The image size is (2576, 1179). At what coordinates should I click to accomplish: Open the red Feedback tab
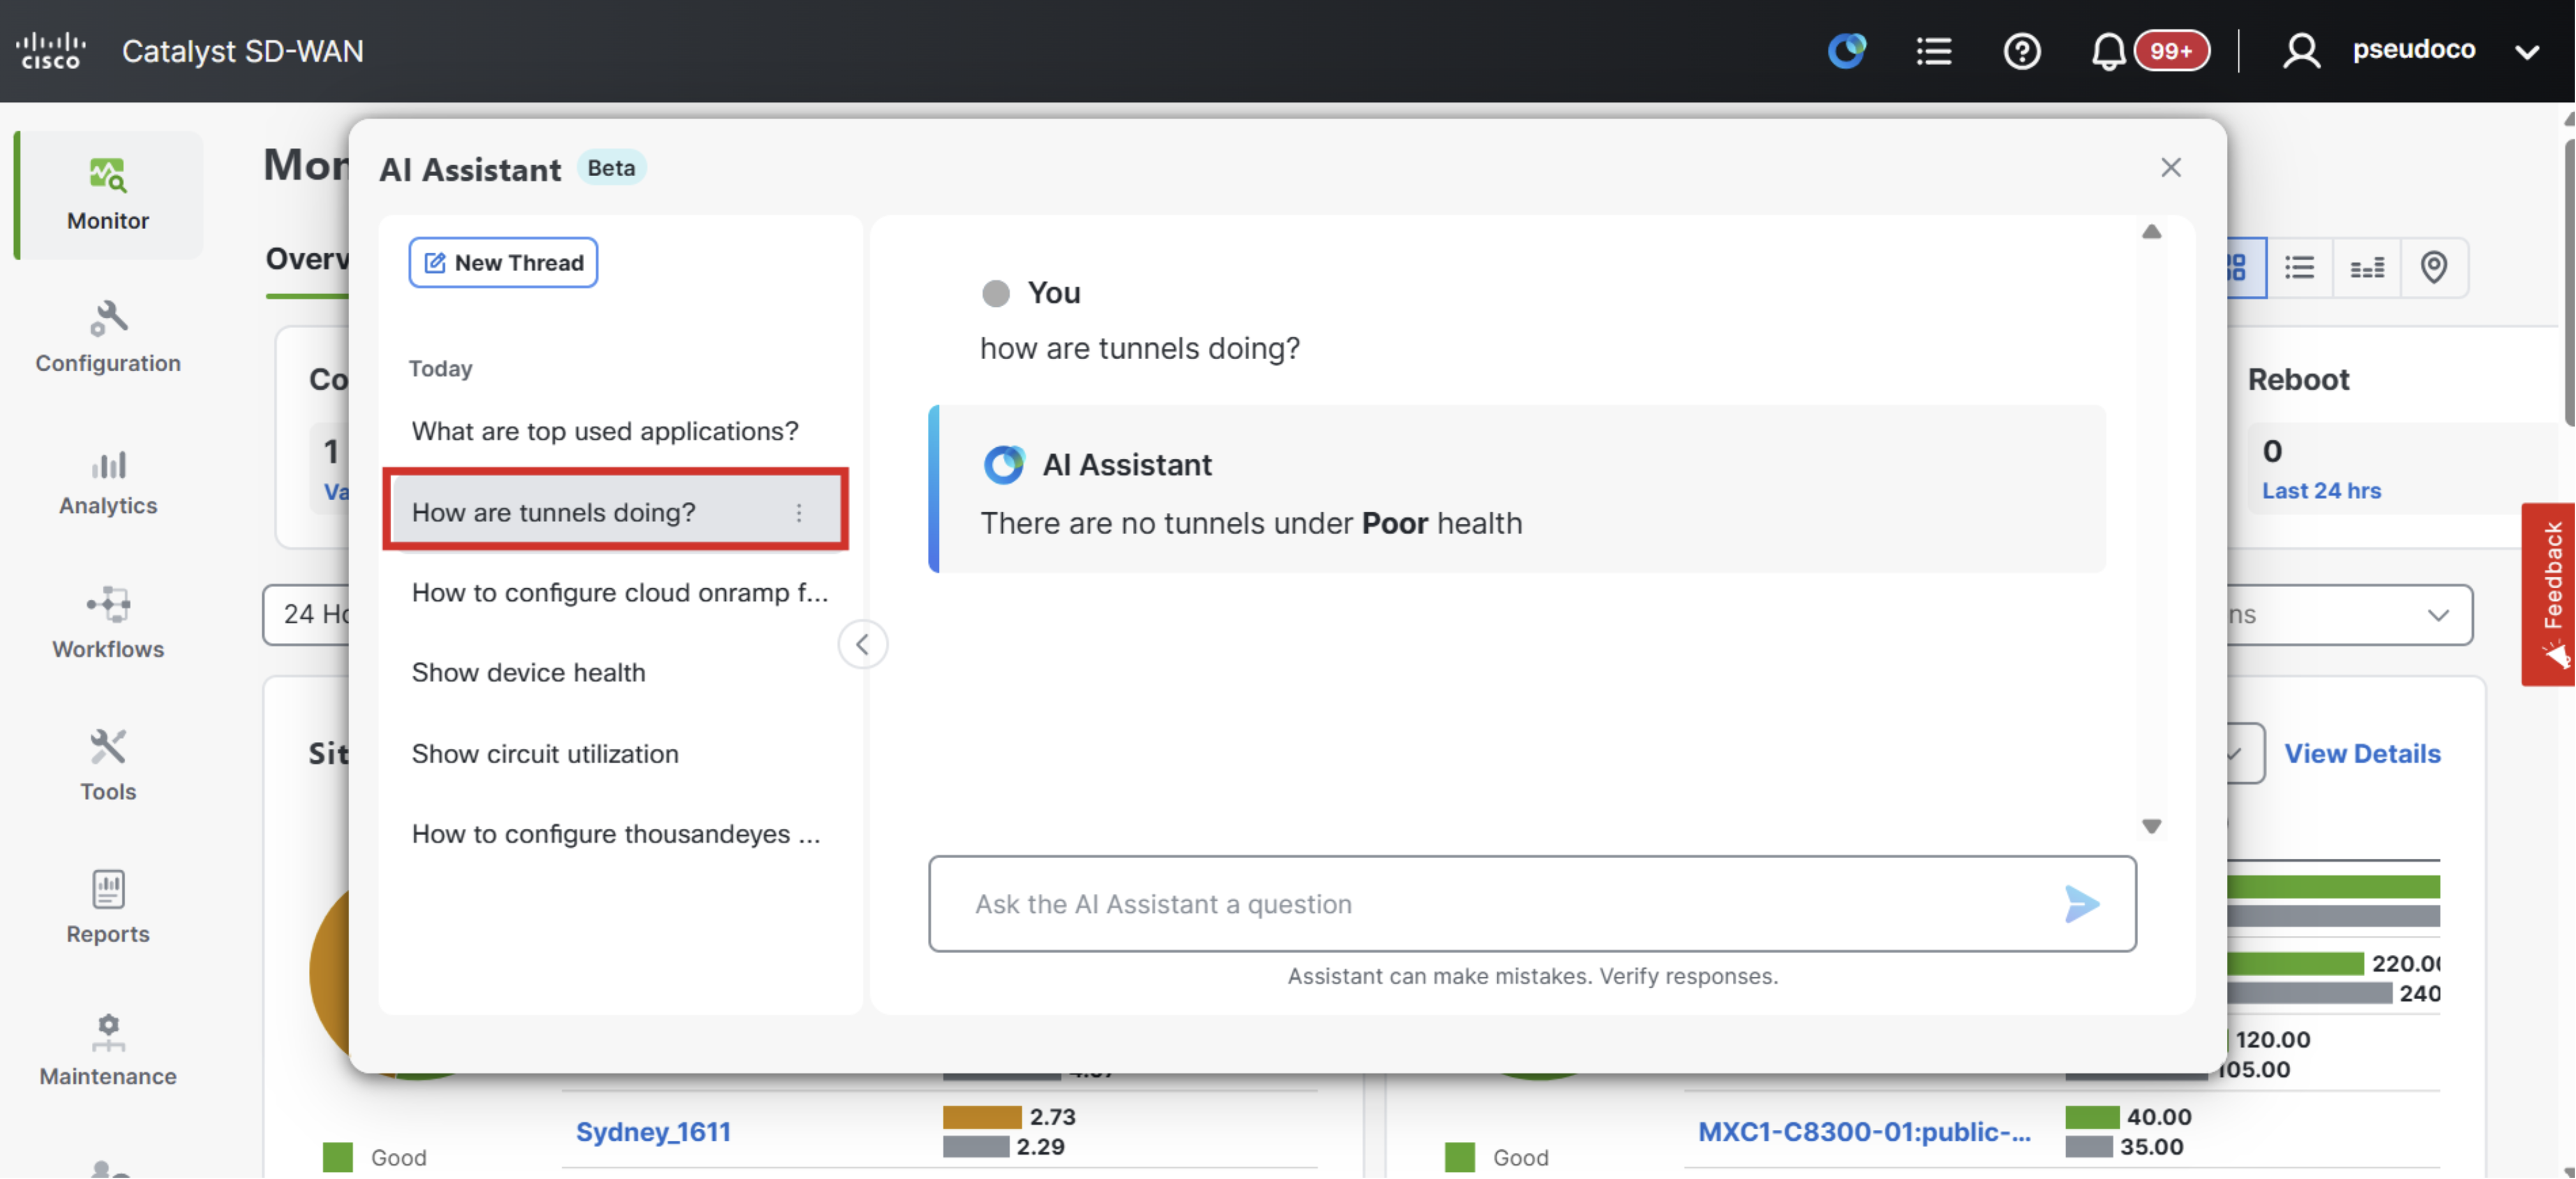[x=2548, y=594]
